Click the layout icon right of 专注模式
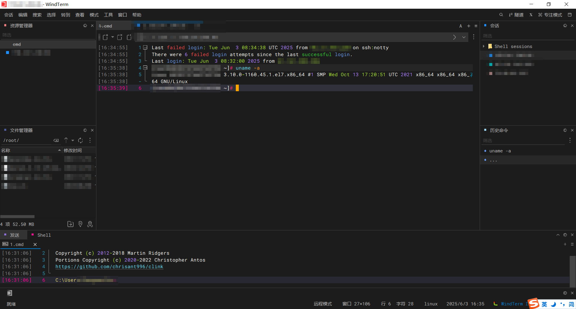Viewport: 576px width, 309px height. point(570,15)
